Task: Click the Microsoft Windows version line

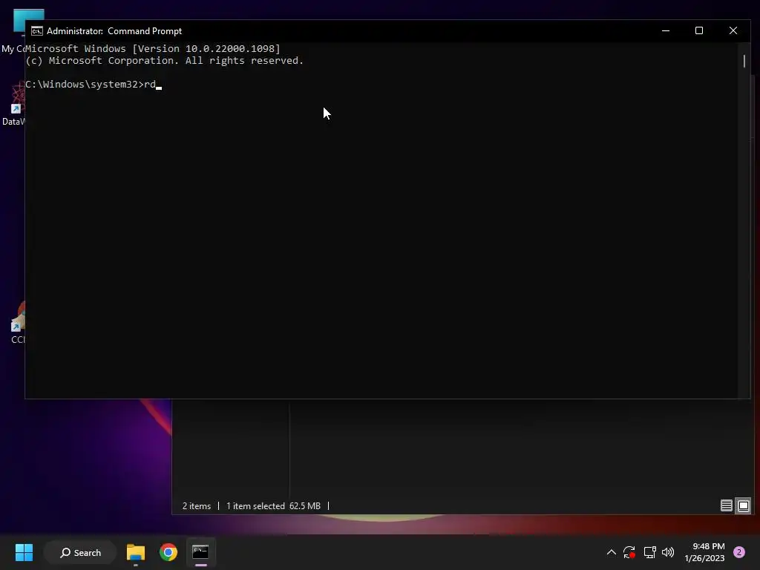Action: tap(153, 48)
